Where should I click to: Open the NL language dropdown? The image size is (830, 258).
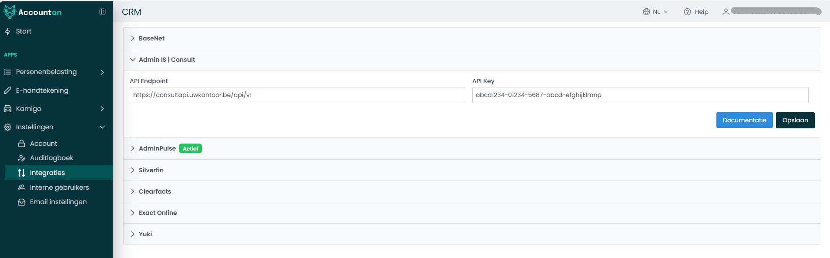coord(656,12)
